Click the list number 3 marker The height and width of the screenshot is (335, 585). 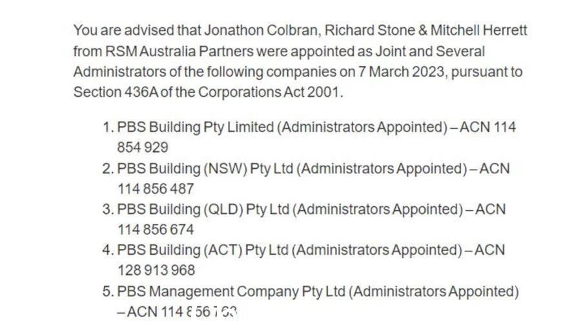(x=108, y=210)
